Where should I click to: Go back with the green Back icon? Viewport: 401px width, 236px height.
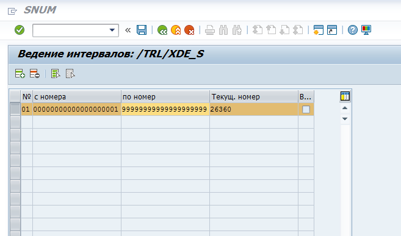(162, 30)
